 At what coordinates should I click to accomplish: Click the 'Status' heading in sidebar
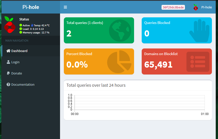click(x=24, y=19)
